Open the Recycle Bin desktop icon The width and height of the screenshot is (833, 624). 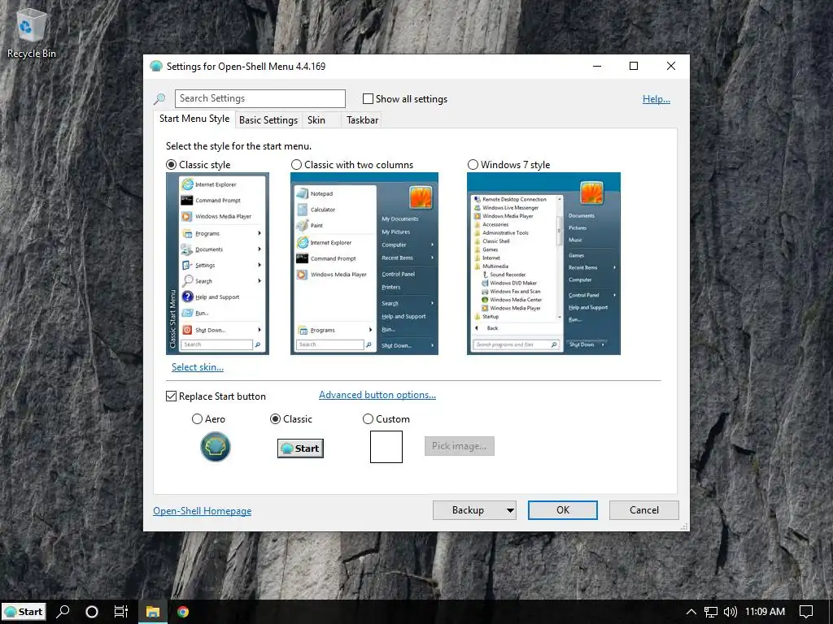click(31, 32)
